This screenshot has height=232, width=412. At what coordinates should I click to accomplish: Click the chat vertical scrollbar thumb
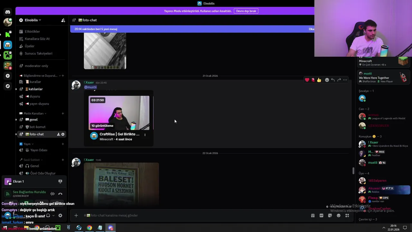pyautogui.click(x=353, y=171)
